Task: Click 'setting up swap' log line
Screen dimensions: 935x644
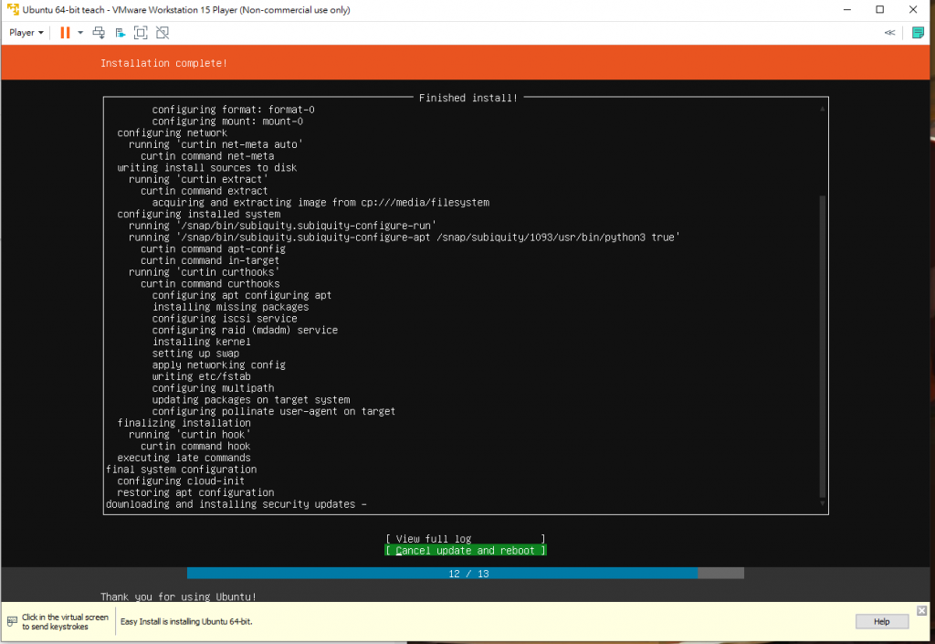Action: [x=195, y=354]
